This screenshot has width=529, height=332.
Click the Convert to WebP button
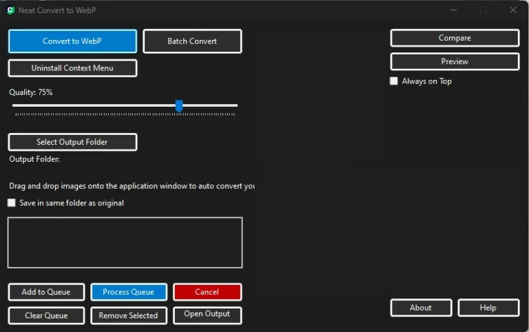point(72,41)
